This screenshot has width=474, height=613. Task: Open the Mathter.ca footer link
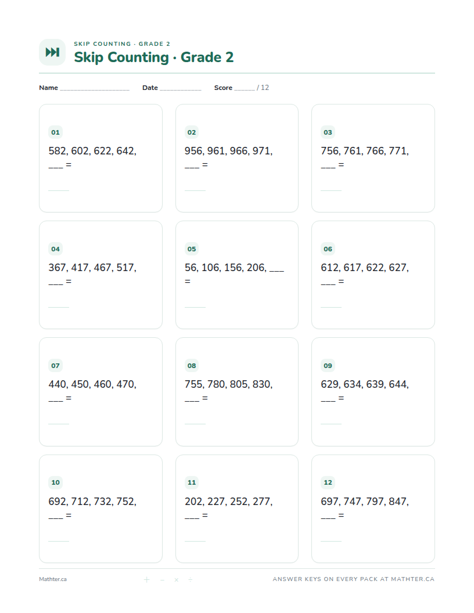(53, 579)
